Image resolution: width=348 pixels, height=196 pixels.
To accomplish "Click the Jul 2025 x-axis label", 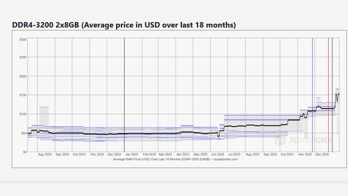I will point(234,154).
